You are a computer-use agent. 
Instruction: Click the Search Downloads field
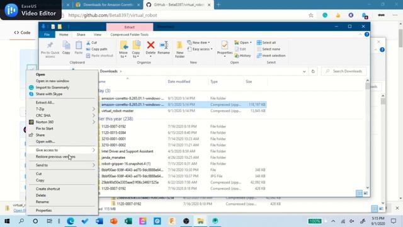tap(344, 71)
